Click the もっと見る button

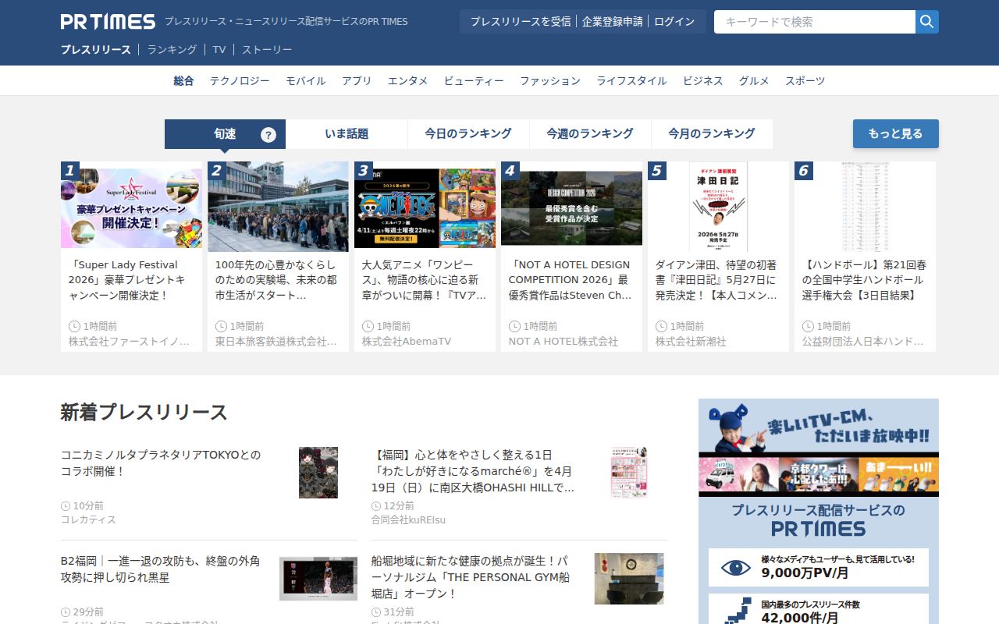[x=896, y=134]
